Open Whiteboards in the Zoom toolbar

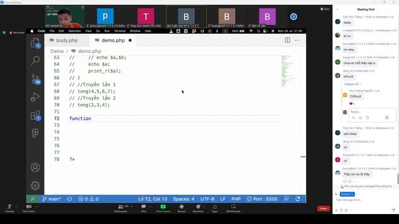point(233,208)
